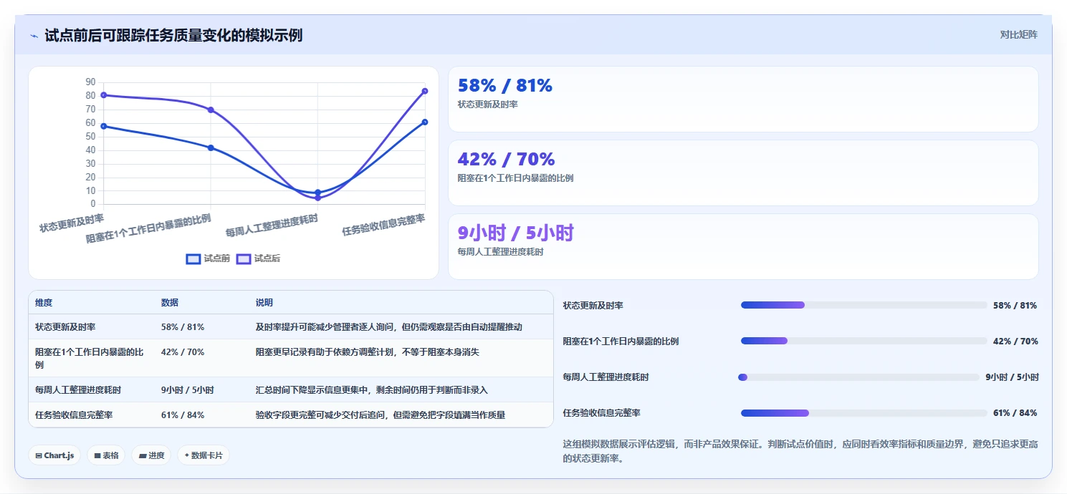The image size is (1067, 494).
Task: Select the 58% / 81% table cell
Action: coord(183,326)
